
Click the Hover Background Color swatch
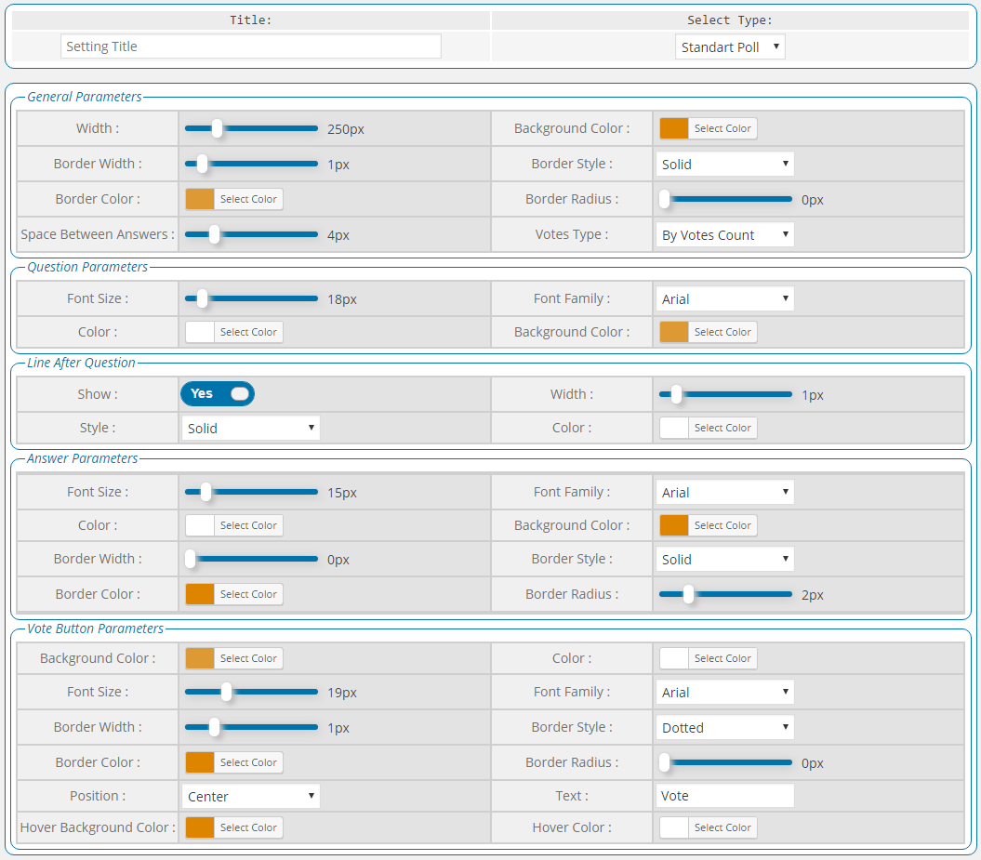click(x=200, y=827)
